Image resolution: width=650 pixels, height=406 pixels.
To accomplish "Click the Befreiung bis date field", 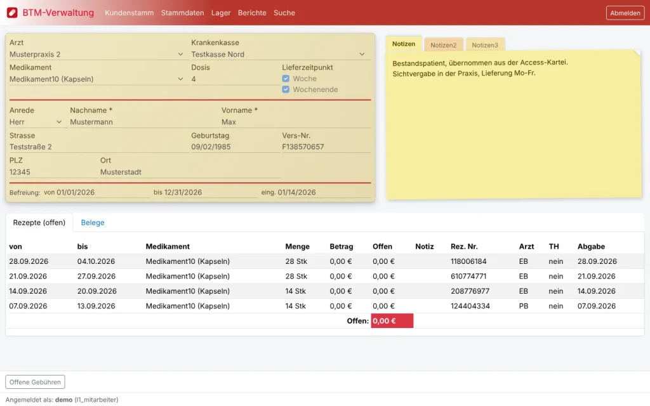I will pyautogui.click(x=211, y=192).
